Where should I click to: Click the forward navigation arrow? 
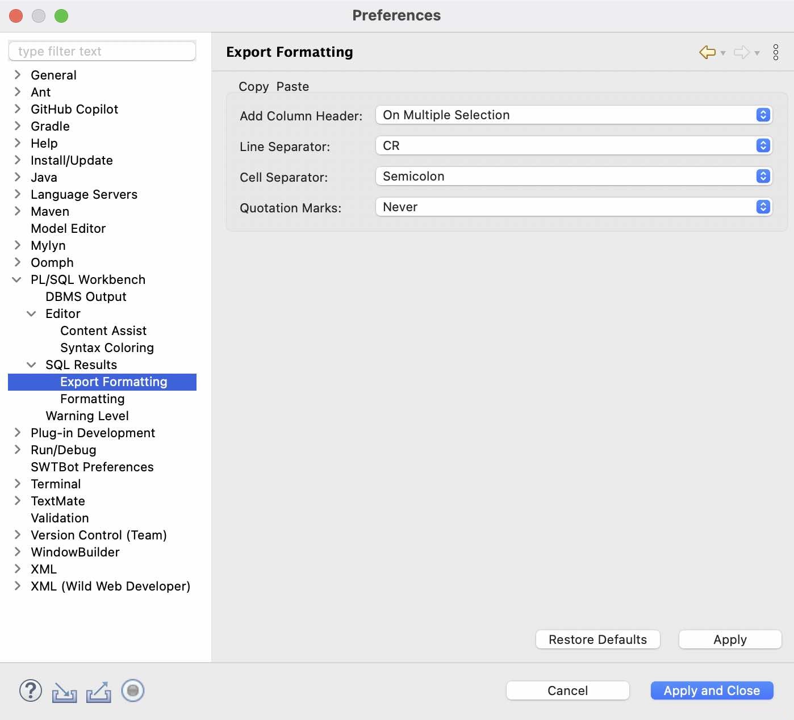pos(742,52)
